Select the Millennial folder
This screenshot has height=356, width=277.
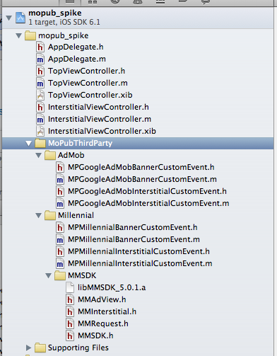point(50,215)
